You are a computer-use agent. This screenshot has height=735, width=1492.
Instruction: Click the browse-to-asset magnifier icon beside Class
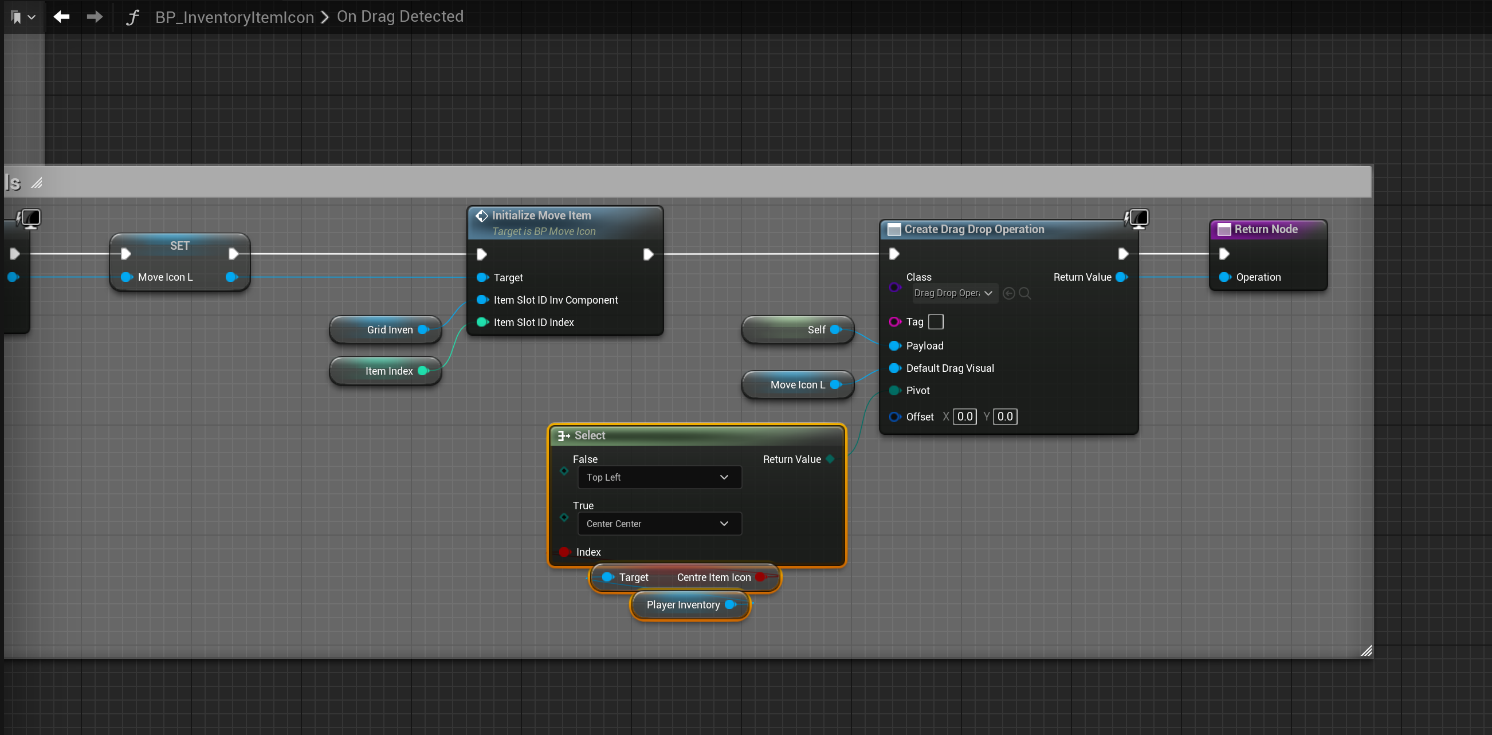click(1024, 293)
